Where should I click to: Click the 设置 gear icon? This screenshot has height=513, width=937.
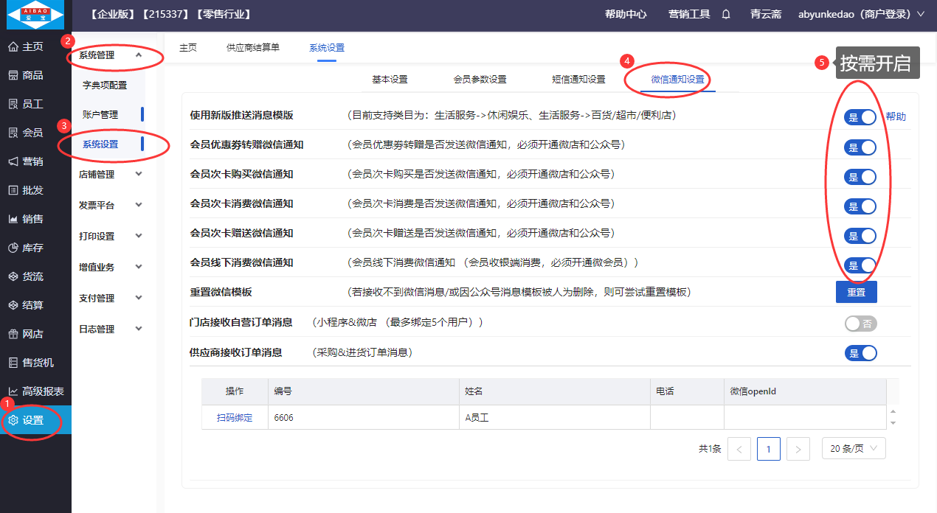pyautogui.click(x=13, y=420)
